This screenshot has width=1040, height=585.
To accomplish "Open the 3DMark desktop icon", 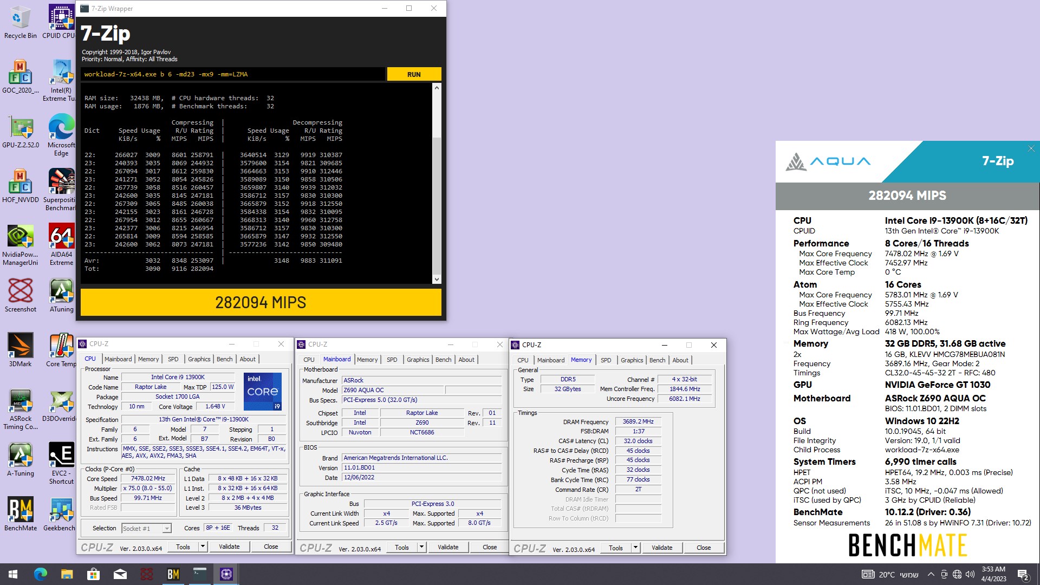I will [x=20, y=350].
